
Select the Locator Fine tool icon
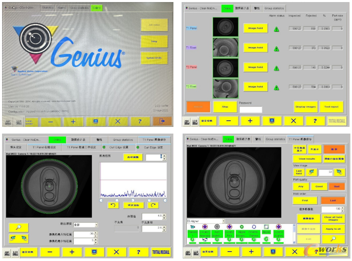[x=229, y=227]
